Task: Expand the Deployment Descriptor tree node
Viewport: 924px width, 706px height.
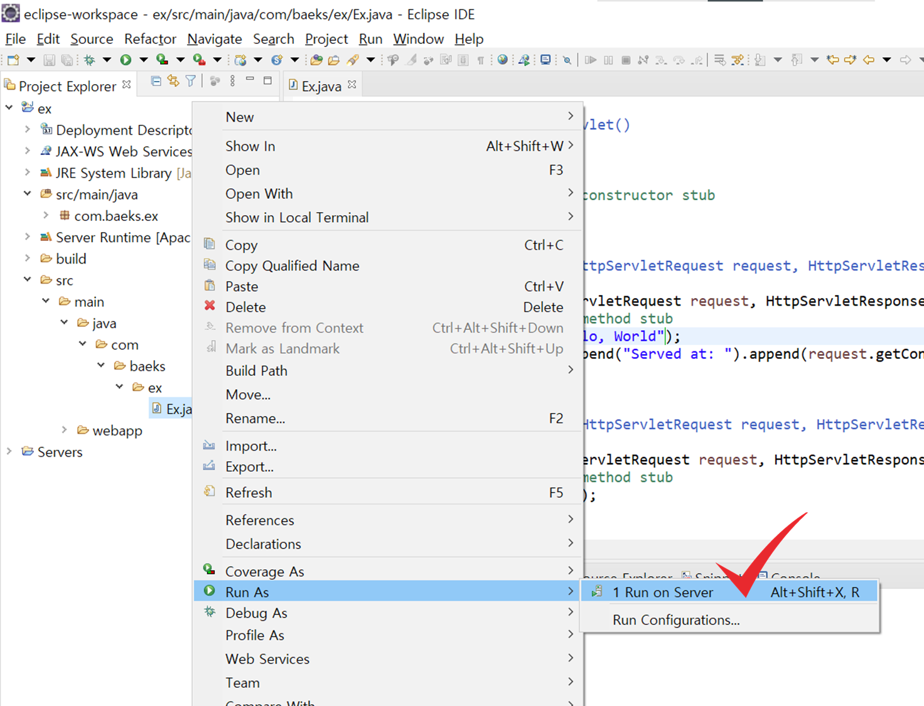Action: click(27, 129)
